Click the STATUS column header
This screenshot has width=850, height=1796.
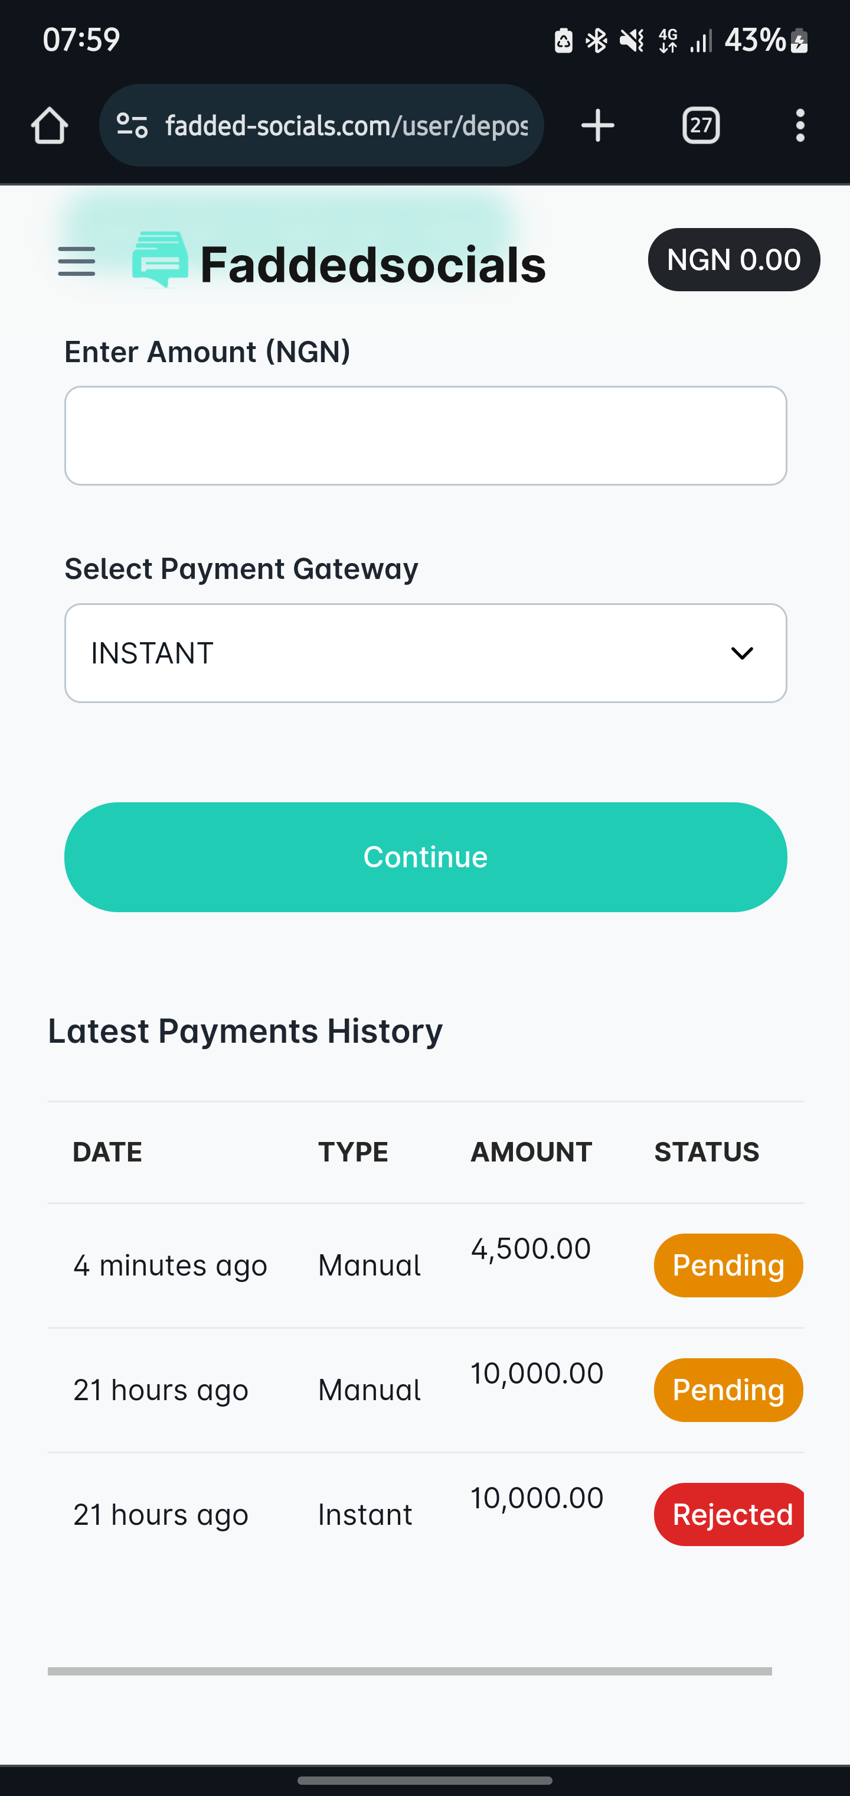(x=707, y=1153)
